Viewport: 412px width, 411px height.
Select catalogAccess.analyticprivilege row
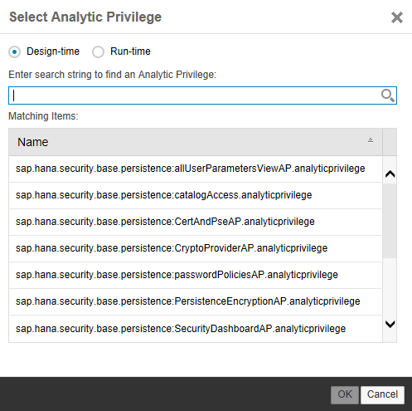[x=196, y=195]
